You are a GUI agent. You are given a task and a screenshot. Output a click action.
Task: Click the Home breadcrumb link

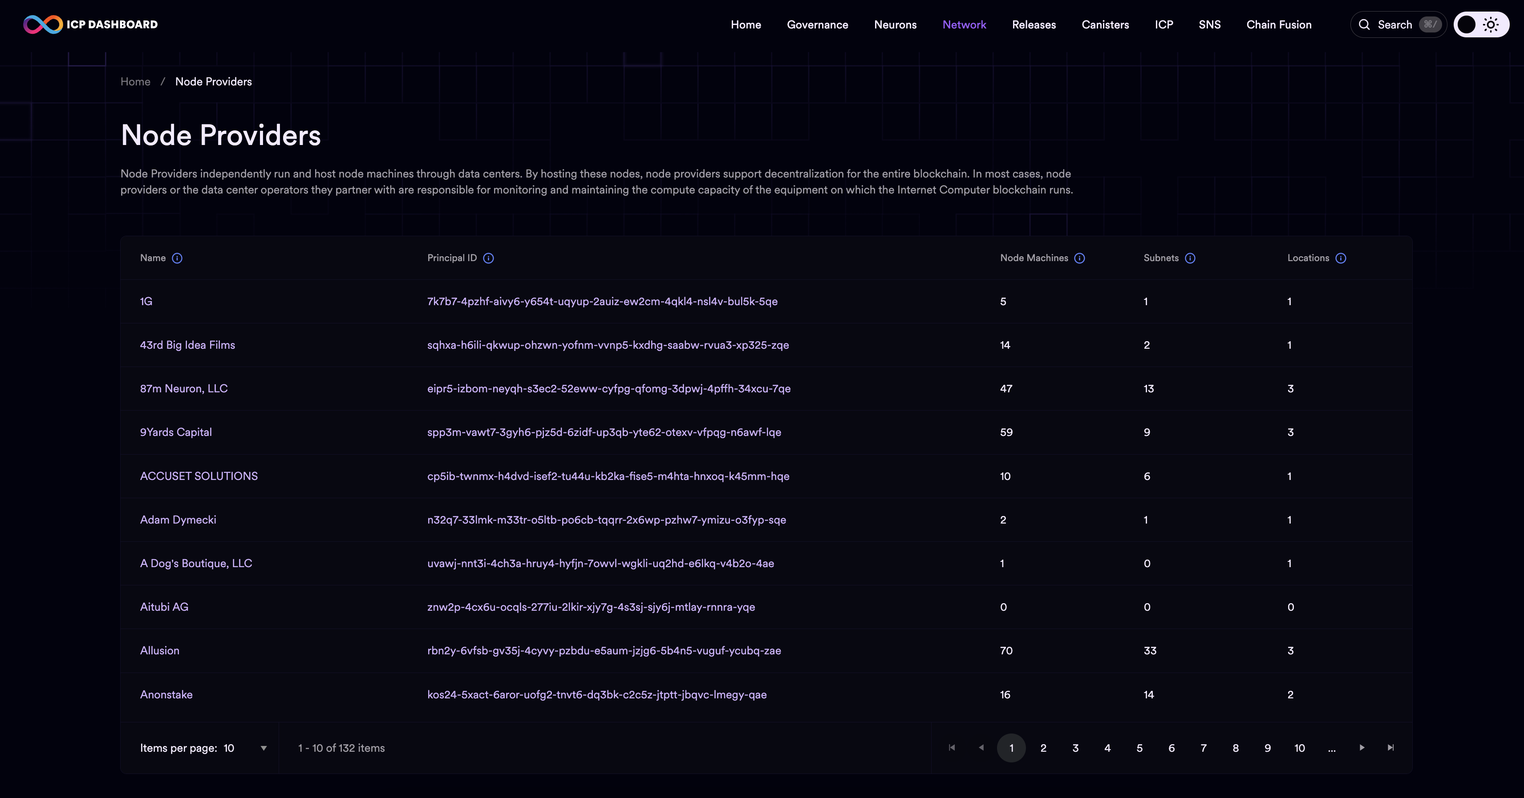[x=135, y=81]
